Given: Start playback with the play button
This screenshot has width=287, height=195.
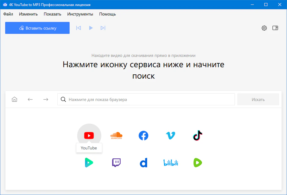Looking at the screenshot, I should (91, 28).
